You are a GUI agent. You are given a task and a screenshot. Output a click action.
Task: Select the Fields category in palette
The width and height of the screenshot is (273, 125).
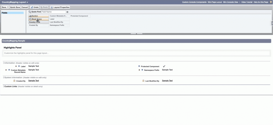click(12, 13)
